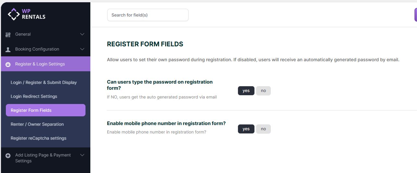
Task: Open Login / Register & Submit Display
Action: click(x=44, y=82)
